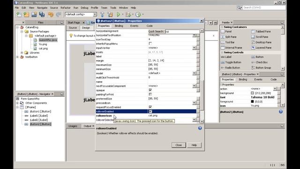Click the Undo toolbar icon
This screenshot has width=300, height=169.
[51, 15]
